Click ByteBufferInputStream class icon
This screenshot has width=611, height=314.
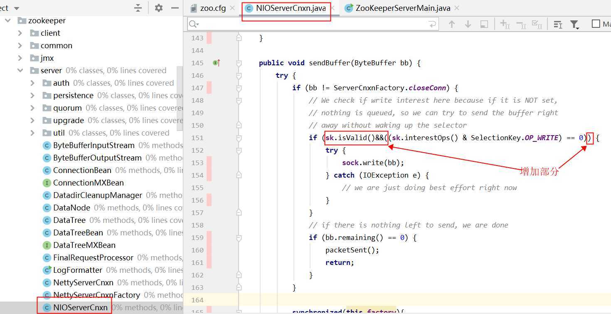click(x=47, y=146)
